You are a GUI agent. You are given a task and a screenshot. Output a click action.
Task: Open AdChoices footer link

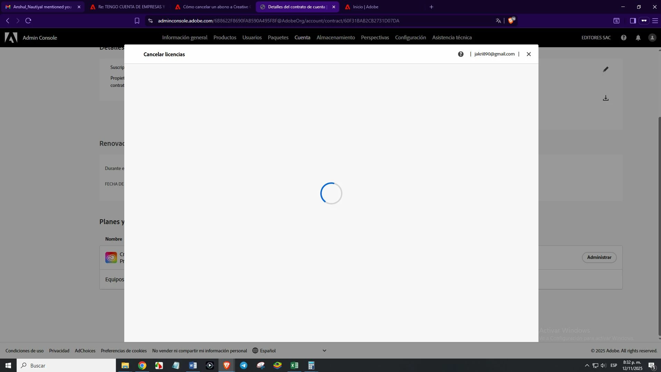pyautogui.click(x=85, y=351)
